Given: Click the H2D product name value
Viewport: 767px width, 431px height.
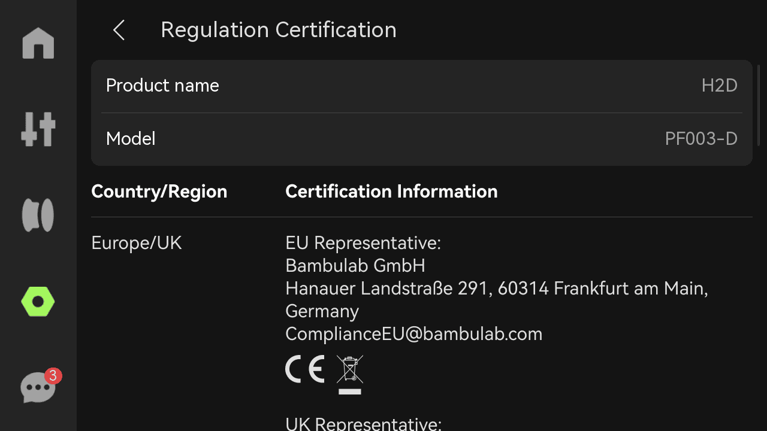Looking at the screenshot, I should (x=719, y=86).
